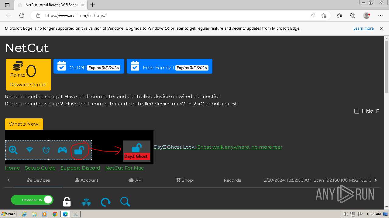Open the scissors app in taskbar
389x218 pixels.
click(x=75, y=214)
